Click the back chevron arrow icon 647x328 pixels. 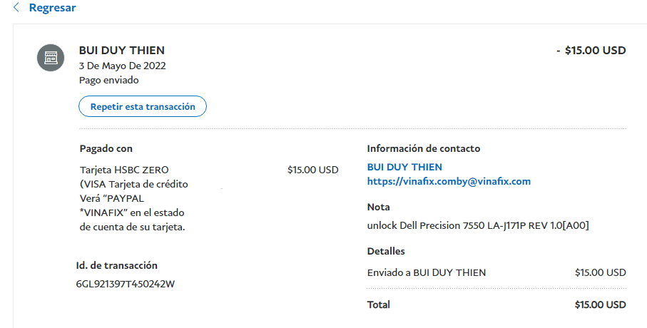[x=16, y=8]
